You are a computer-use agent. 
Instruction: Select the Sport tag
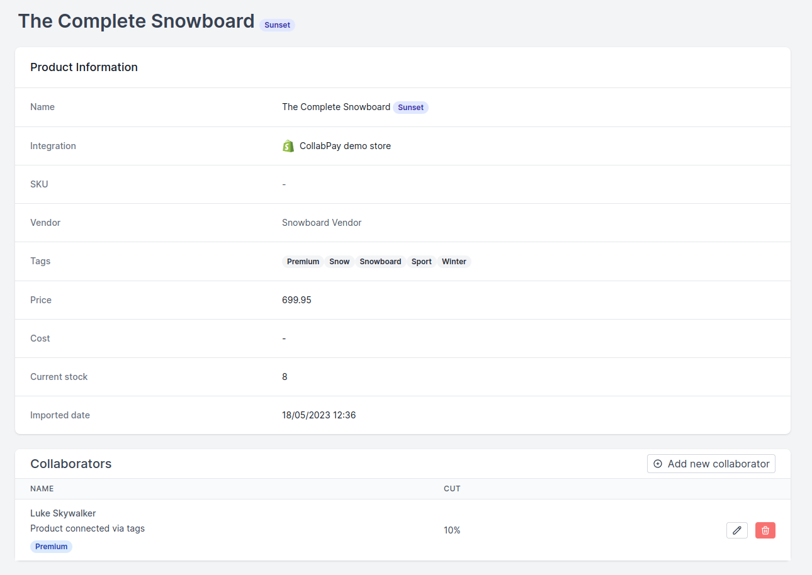tap(421, 262)
